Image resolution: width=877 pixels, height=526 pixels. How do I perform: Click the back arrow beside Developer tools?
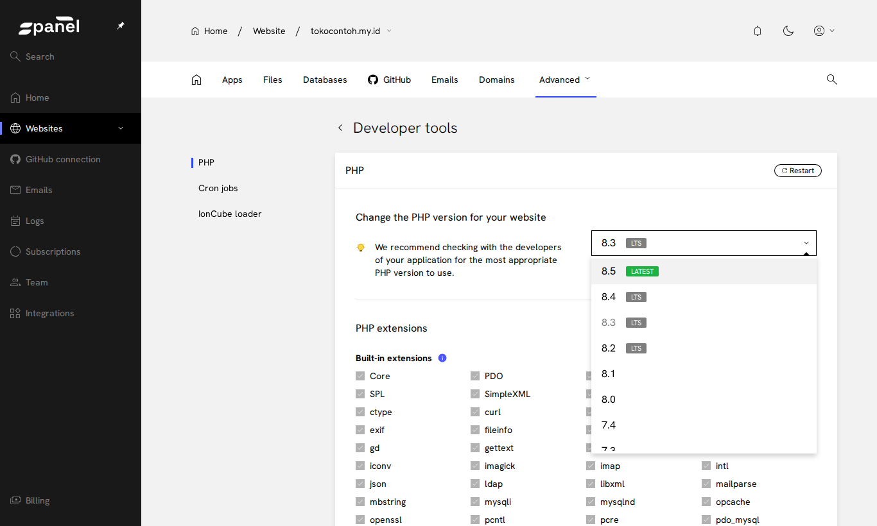[340, 128]
